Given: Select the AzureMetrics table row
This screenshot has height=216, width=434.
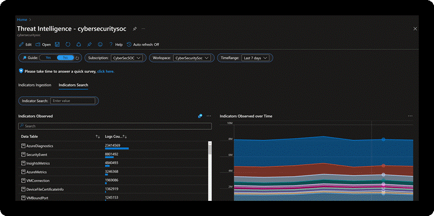Looking at the screenshot, I should tap(113, 172).
